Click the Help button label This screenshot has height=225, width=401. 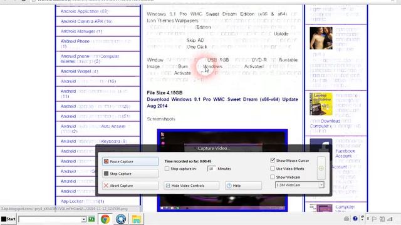click(237, 186)
